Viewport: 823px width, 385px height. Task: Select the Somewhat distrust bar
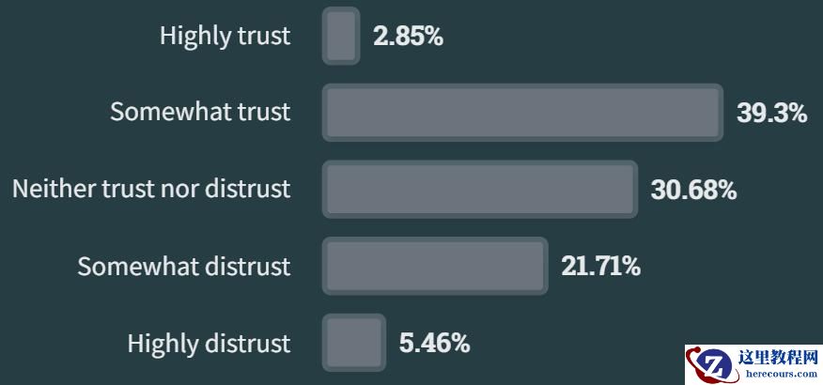pos(435,266)
